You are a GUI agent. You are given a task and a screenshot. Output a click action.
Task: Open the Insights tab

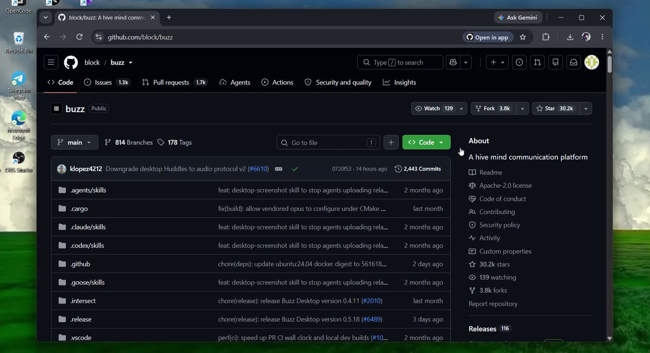click(x=400, y=82)
